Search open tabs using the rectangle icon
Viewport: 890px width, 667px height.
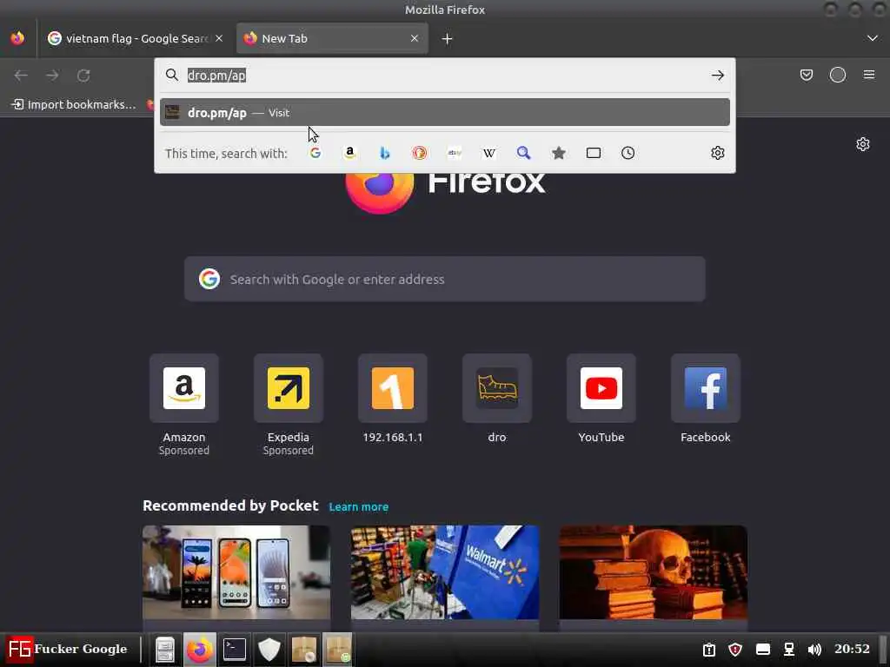coord(594,153)
